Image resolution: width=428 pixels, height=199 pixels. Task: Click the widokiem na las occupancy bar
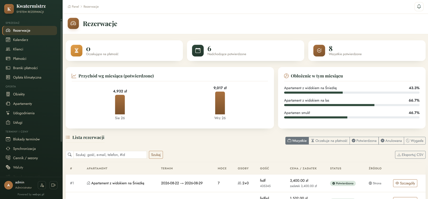(x=352, y=105)
